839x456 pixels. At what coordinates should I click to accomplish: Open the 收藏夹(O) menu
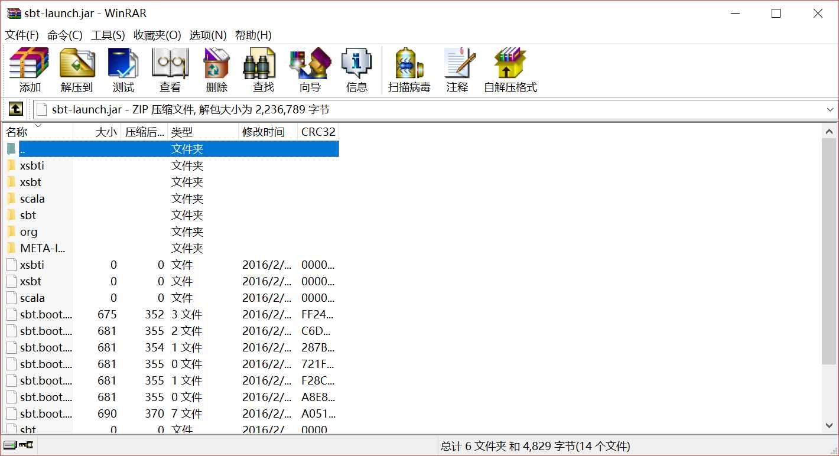157,35
